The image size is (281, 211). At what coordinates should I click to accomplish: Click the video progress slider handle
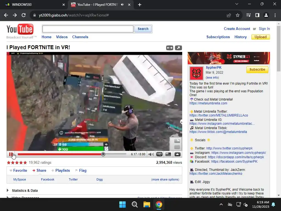pos(103,154)
